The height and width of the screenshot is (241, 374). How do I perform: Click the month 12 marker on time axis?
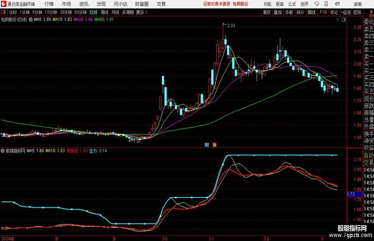(266, 239)
